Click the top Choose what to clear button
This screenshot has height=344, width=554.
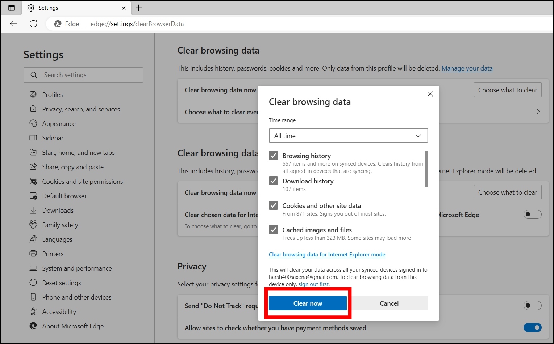tap(508, 90)
